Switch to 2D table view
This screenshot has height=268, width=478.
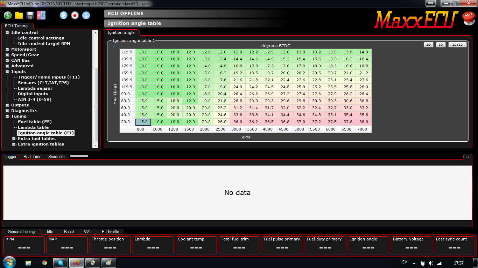point(428,45)
